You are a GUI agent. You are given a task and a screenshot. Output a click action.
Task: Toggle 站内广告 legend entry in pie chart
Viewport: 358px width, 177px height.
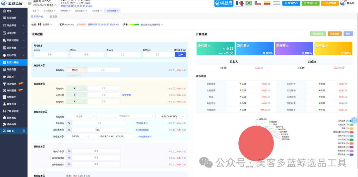pyautogui.click(x=346, y=136)
